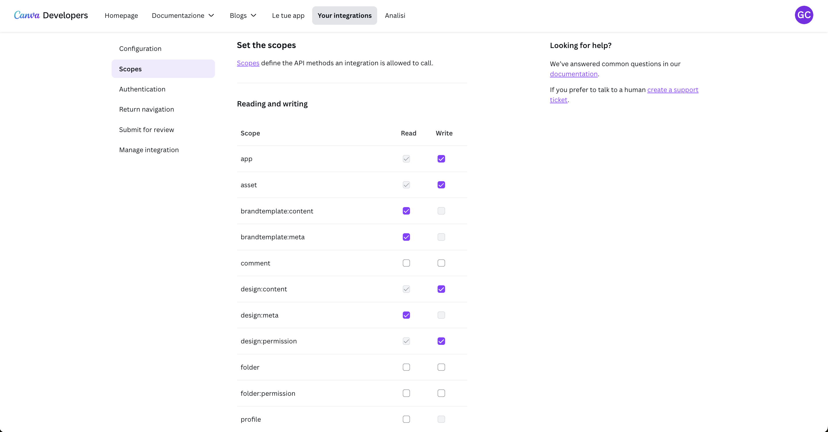Click the asset Read checkbox
This screenshot has width=828, height=432.
pos(406,185)
